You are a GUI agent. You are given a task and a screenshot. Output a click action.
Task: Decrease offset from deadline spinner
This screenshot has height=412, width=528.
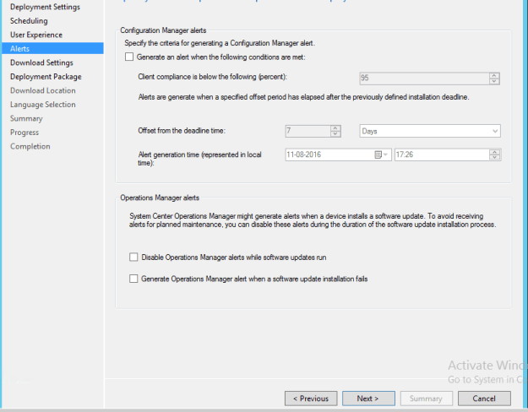[x=335, y=133]
